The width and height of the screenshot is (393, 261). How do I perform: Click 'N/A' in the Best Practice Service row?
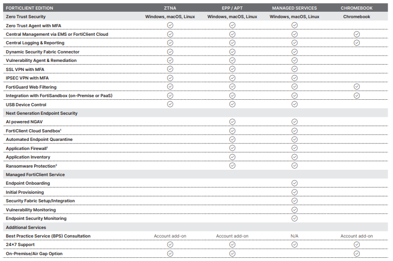tap(295, 236)
